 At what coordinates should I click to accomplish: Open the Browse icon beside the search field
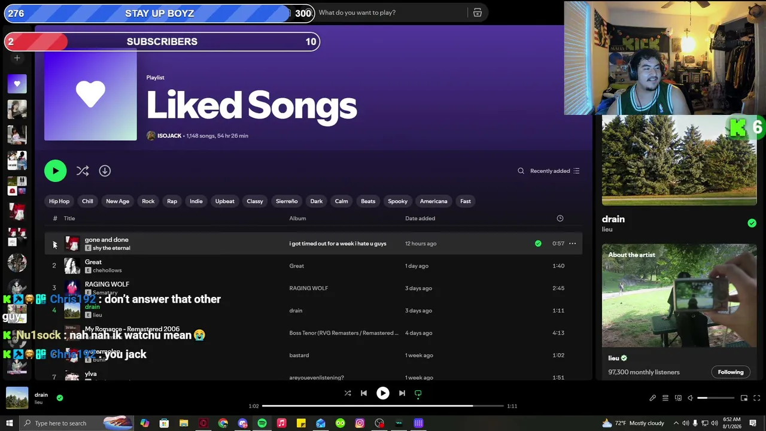point(478,13)
